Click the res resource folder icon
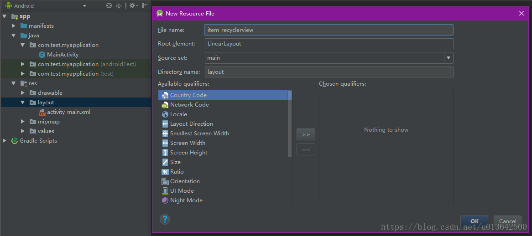 pos(23,83)
